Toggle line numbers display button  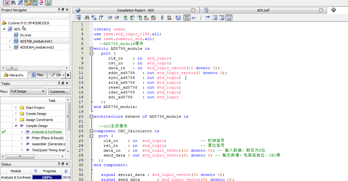click(x=187, y=18)
